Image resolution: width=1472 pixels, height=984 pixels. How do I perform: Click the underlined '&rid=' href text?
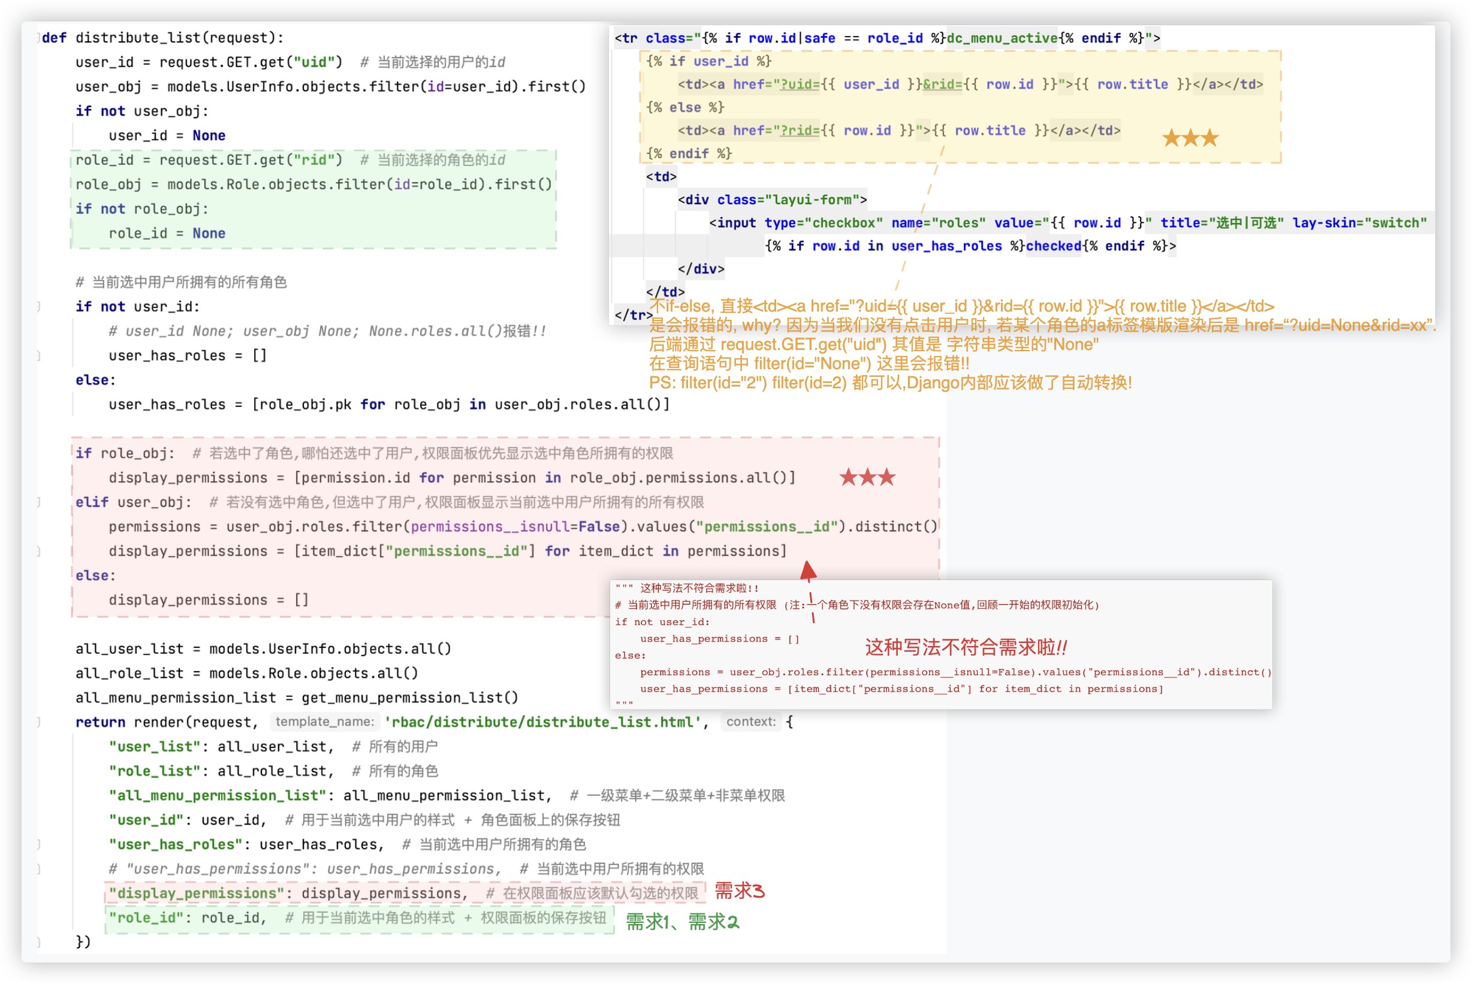pyautogui.click(x=942, y=84)
